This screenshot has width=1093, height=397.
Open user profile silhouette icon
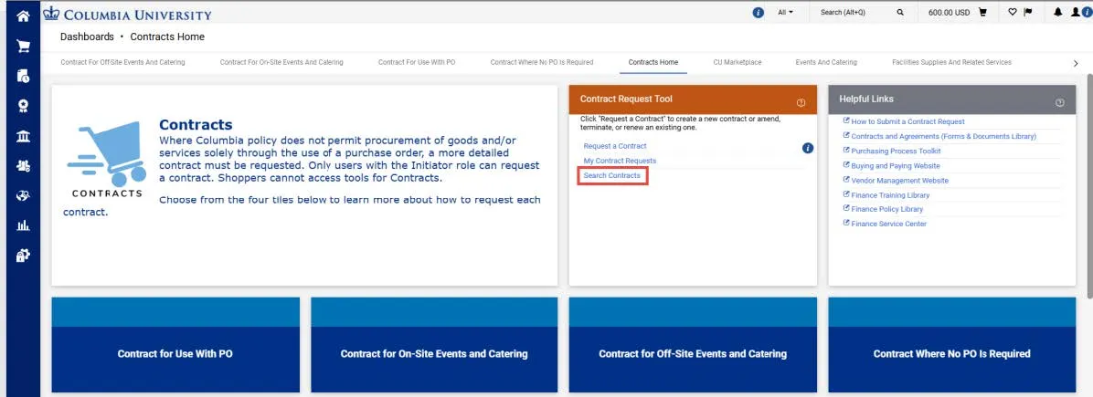coord(1075,13)
